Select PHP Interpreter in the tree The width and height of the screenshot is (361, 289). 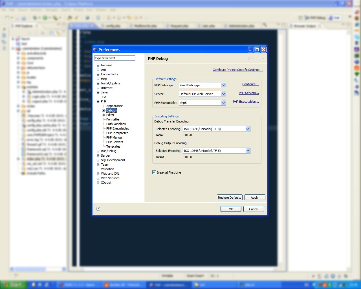(117, 133)
